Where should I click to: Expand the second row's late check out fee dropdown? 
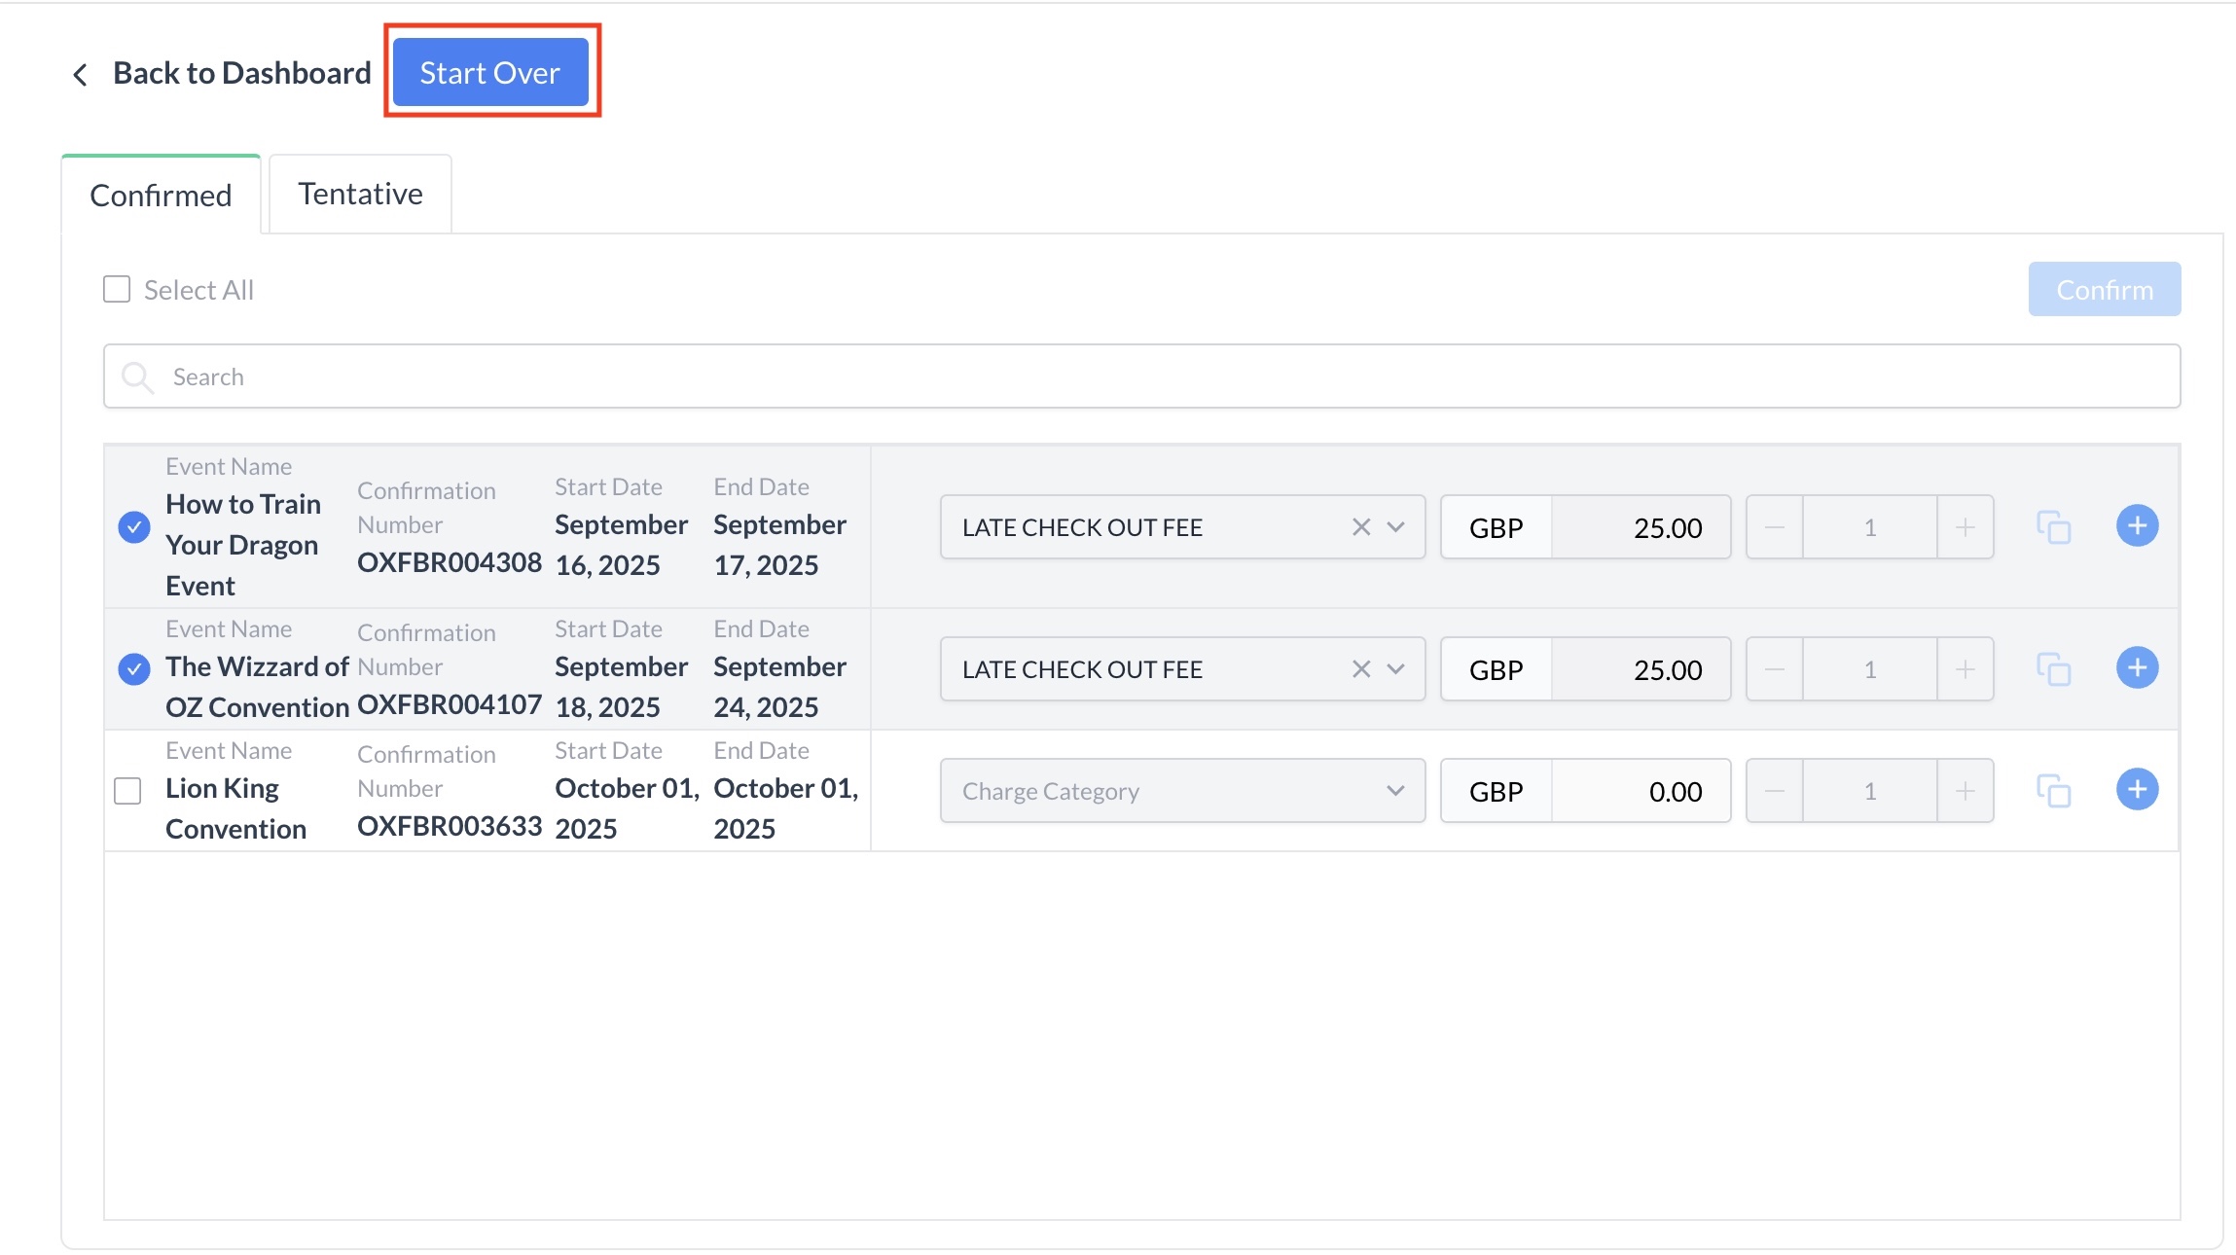coord(1395,669)
